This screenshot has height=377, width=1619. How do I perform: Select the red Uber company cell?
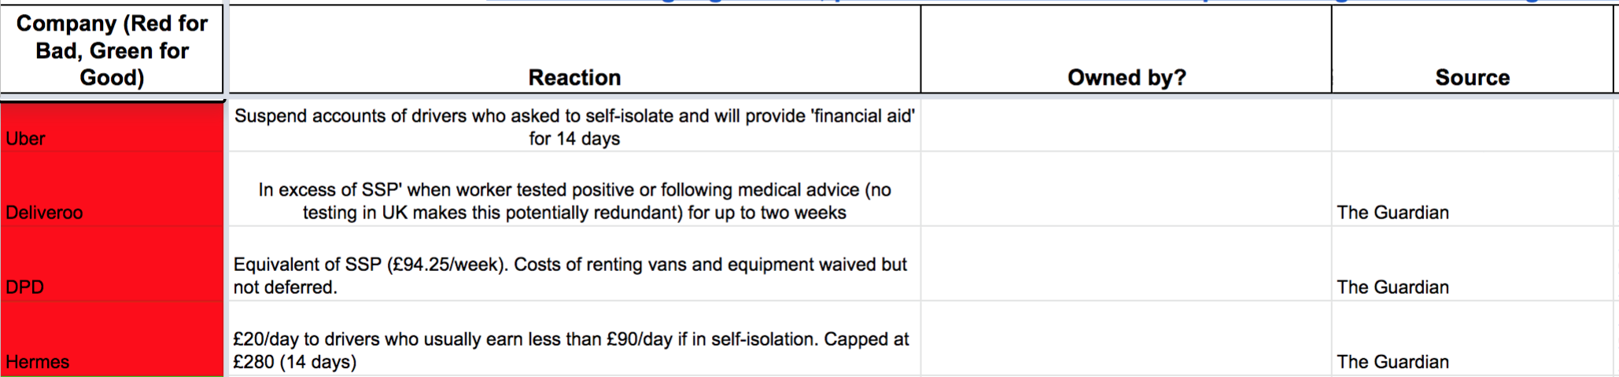[x=112, y=127]
